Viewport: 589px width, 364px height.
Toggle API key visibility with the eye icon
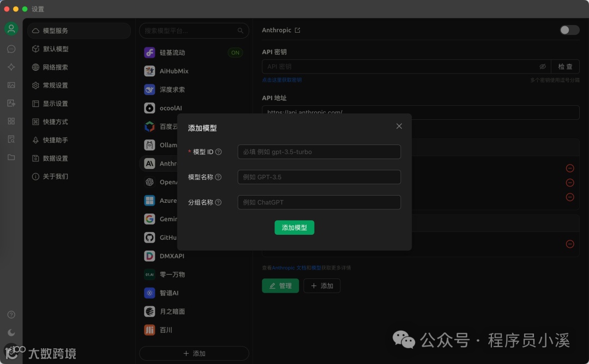(x=543, y=66)
